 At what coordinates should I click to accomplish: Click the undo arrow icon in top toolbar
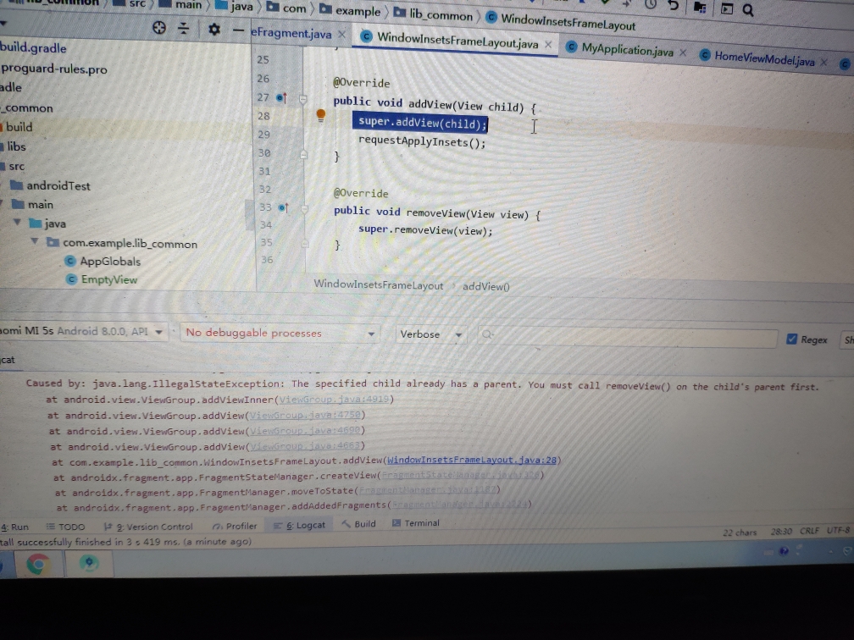674,6
